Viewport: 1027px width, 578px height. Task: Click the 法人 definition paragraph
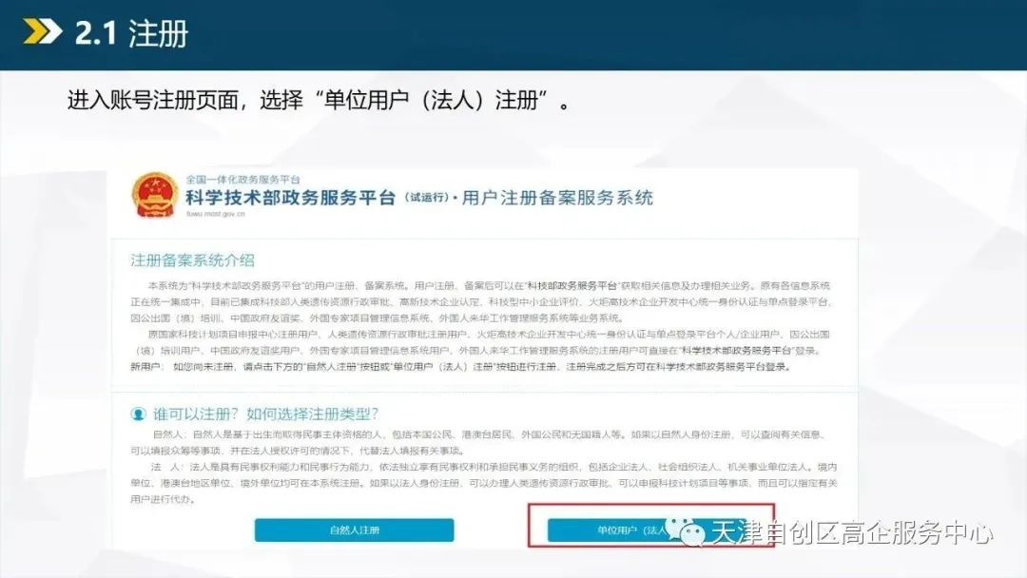[x=484, y=483]
